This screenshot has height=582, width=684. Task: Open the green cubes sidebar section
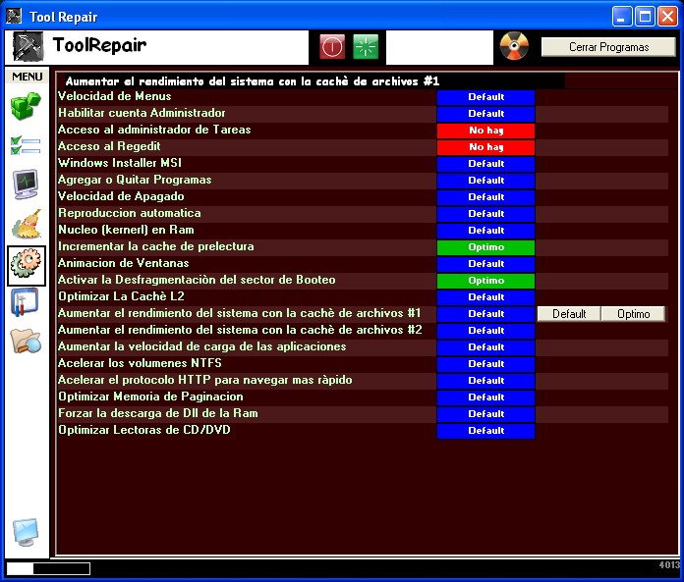(26, 106)
